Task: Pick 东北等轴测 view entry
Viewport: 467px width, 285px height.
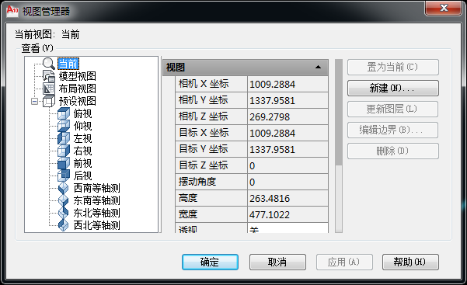Action: [97, 214]
